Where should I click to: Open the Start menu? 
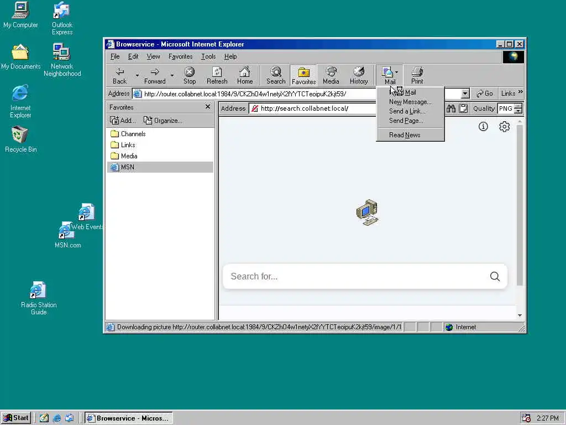point(16,418)
